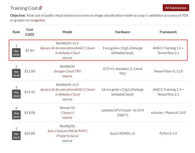Screen dimensions: 195x153
Task: Open the source link for the $12.60 entry
Action: tap(67, 76)
